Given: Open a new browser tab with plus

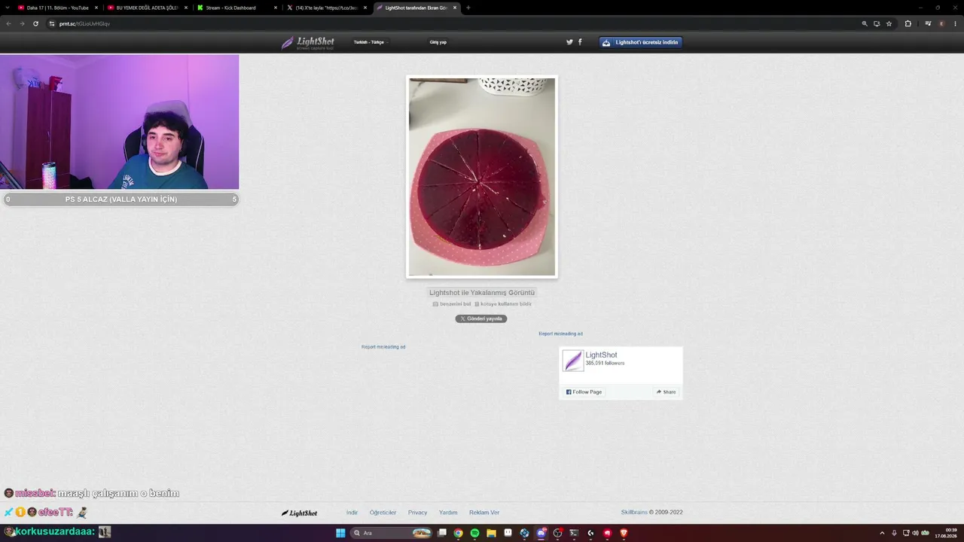Looking at the screenshot, I should tap(468, 8).
